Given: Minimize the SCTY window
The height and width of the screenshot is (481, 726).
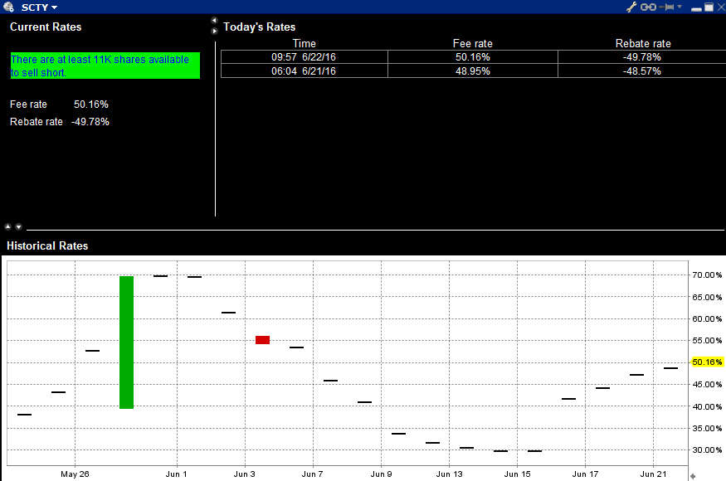Looking at the screenshot, I should [696, 9].
